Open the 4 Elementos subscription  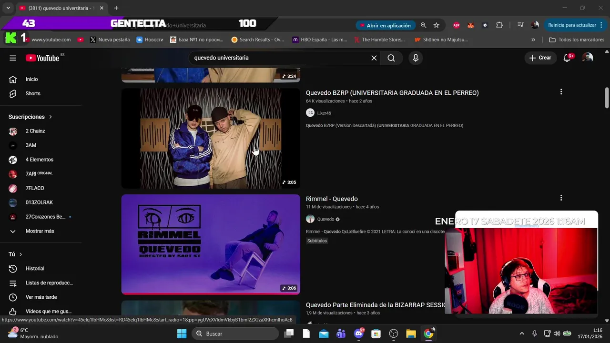point(40,160)
